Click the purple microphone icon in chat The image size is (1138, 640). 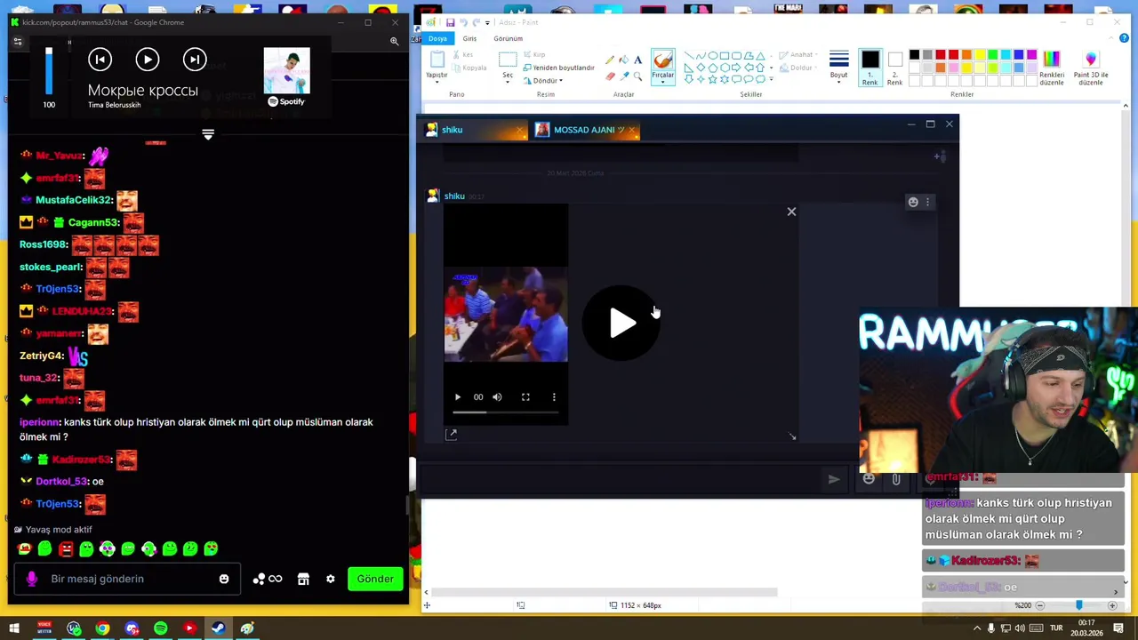point(32,579)
